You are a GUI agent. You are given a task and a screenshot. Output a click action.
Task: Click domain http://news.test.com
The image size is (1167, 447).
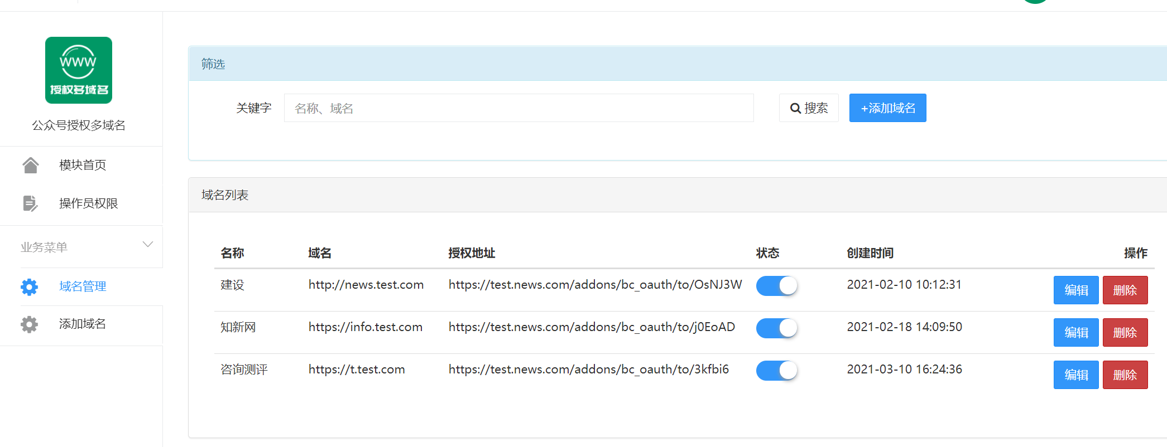click(x=366, y=285)
